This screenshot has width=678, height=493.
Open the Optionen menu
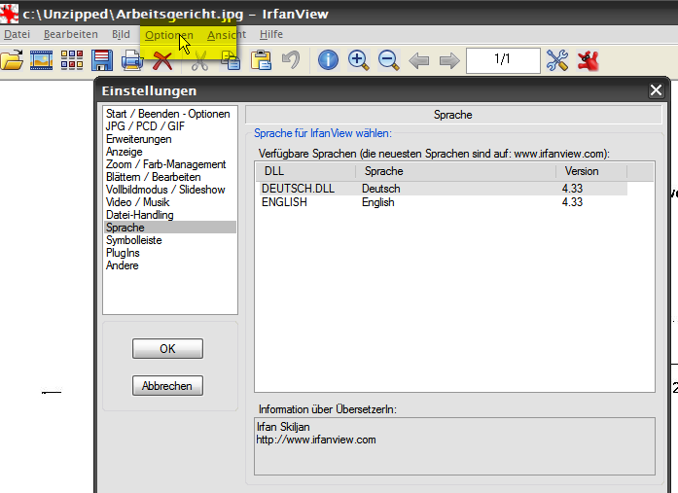pos(168,34)
